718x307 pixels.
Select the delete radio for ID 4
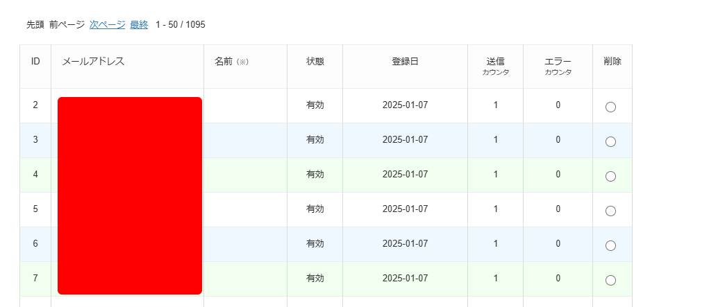(x=610, y=176)
